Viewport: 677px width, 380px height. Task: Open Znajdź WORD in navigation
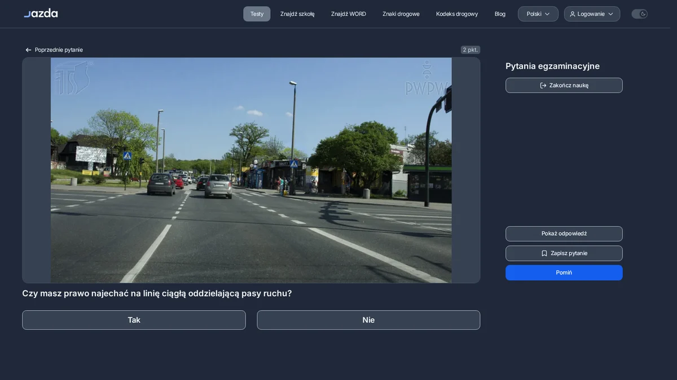click(349, 14)
